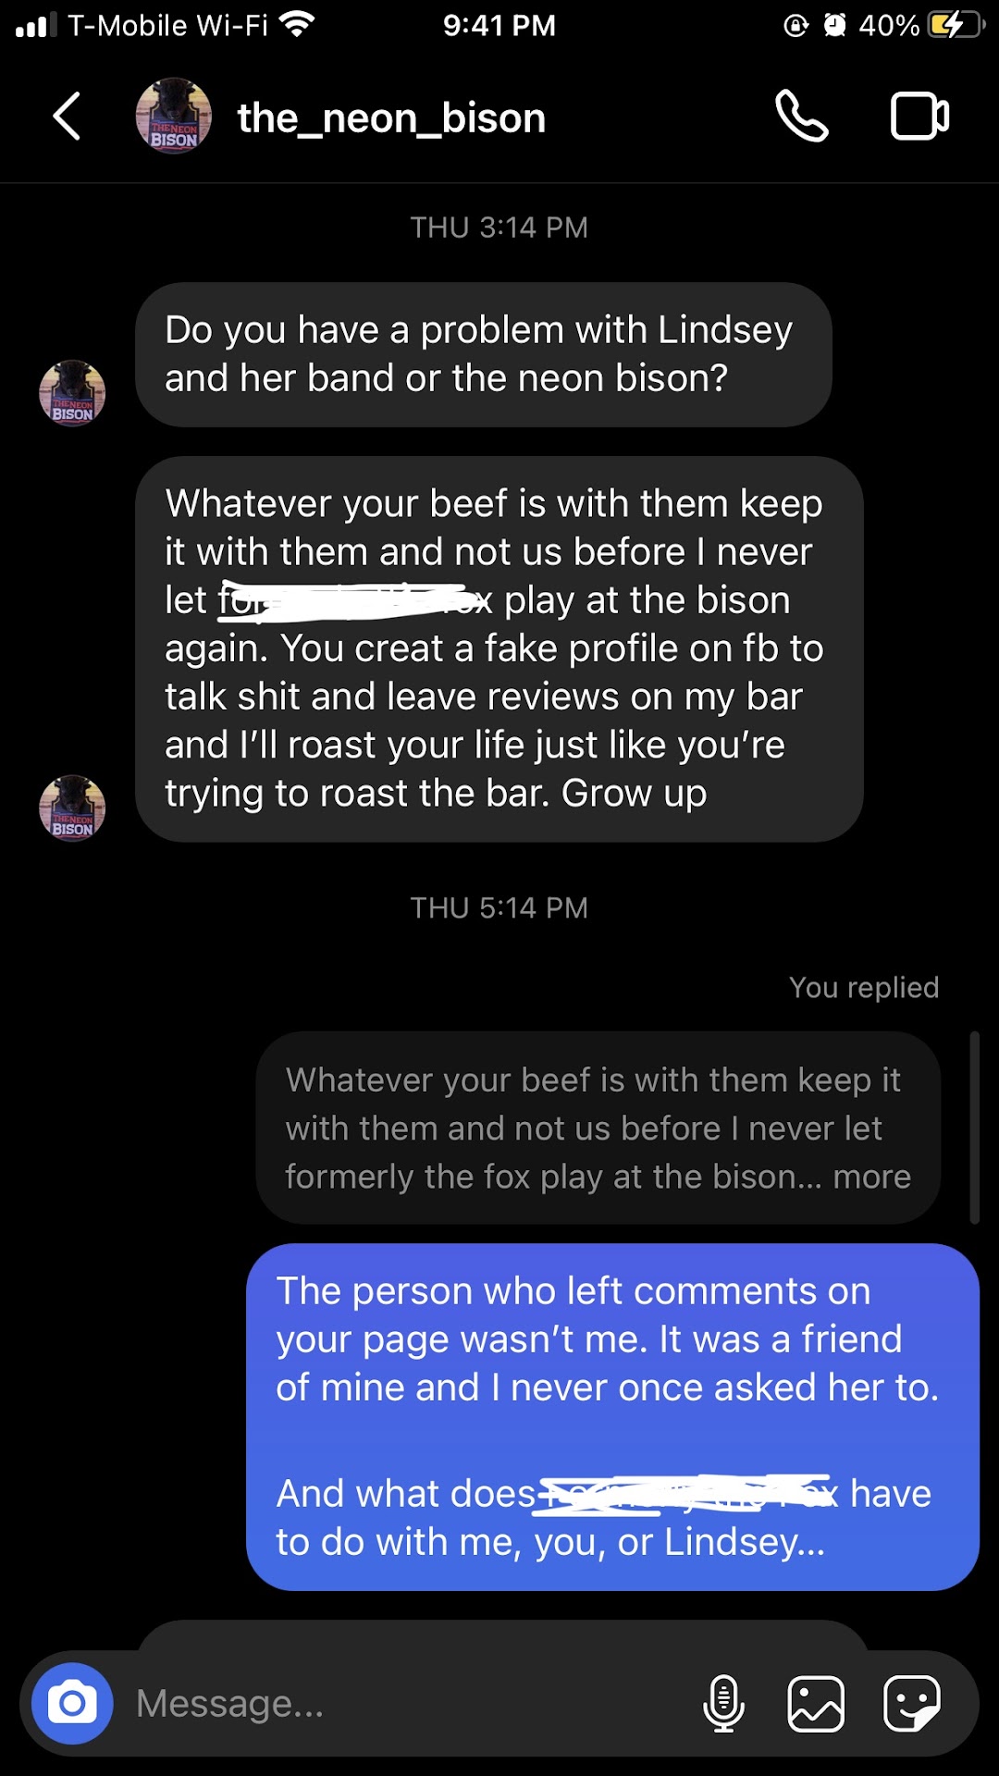The height and width of the screenshot is (1776, 999).
Task: Tap the microphone voice message icon
Action: [723, 1703]
